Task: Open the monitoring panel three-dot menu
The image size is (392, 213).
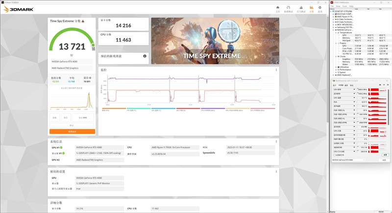Action: 276,70
